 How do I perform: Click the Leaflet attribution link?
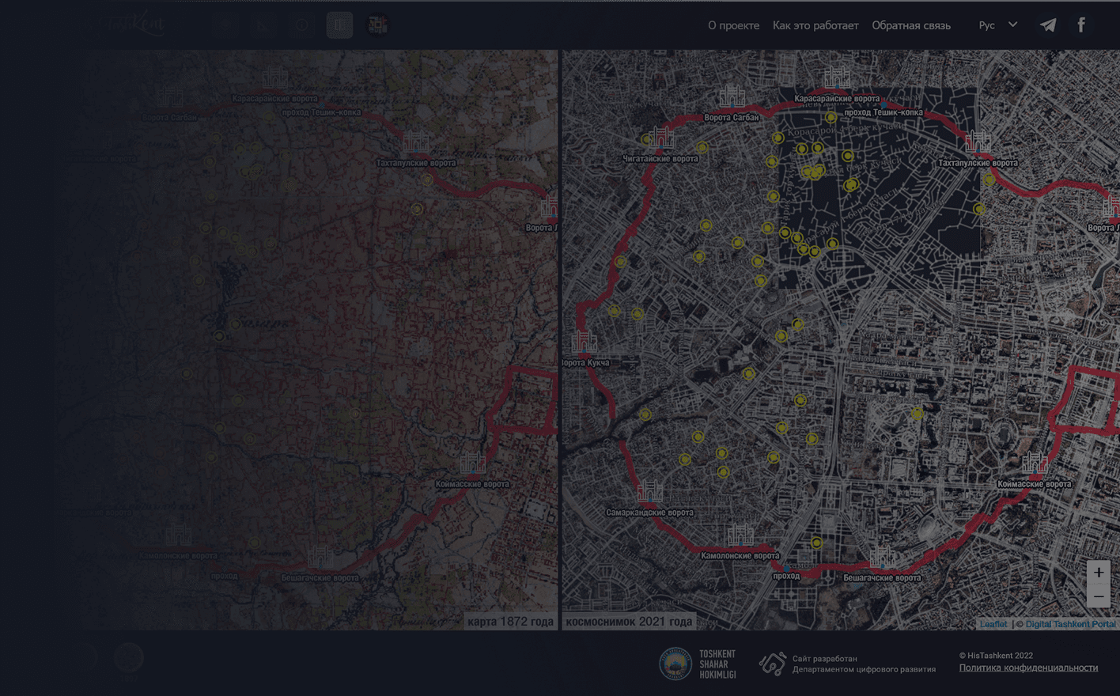[x=993, y=624]
